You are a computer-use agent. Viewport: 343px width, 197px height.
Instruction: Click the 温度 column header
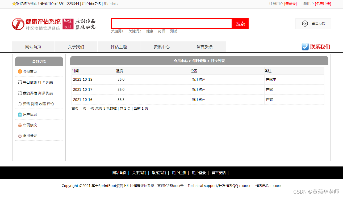tap(120, 71)
